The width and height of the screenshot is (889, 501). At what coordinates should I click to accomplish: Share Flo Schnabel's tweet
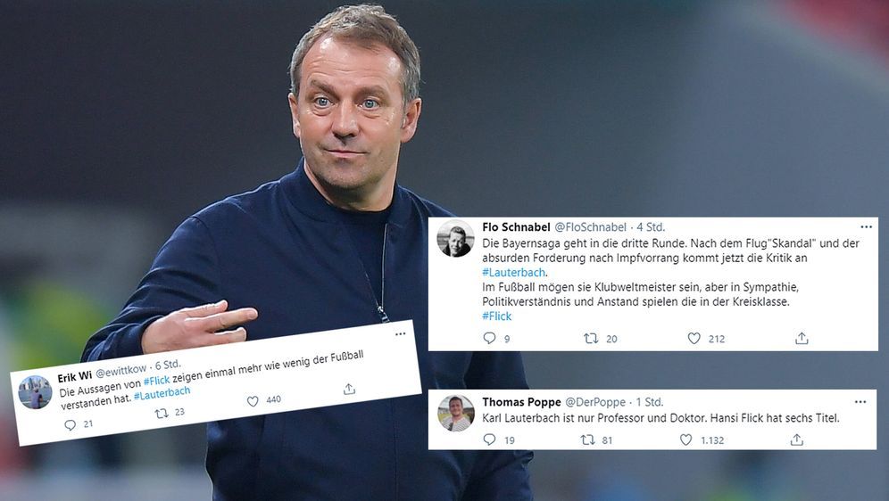tap(802, 338)
